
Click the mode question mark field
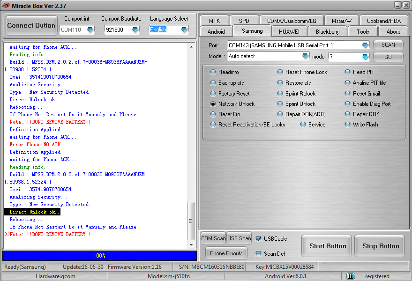349,57
